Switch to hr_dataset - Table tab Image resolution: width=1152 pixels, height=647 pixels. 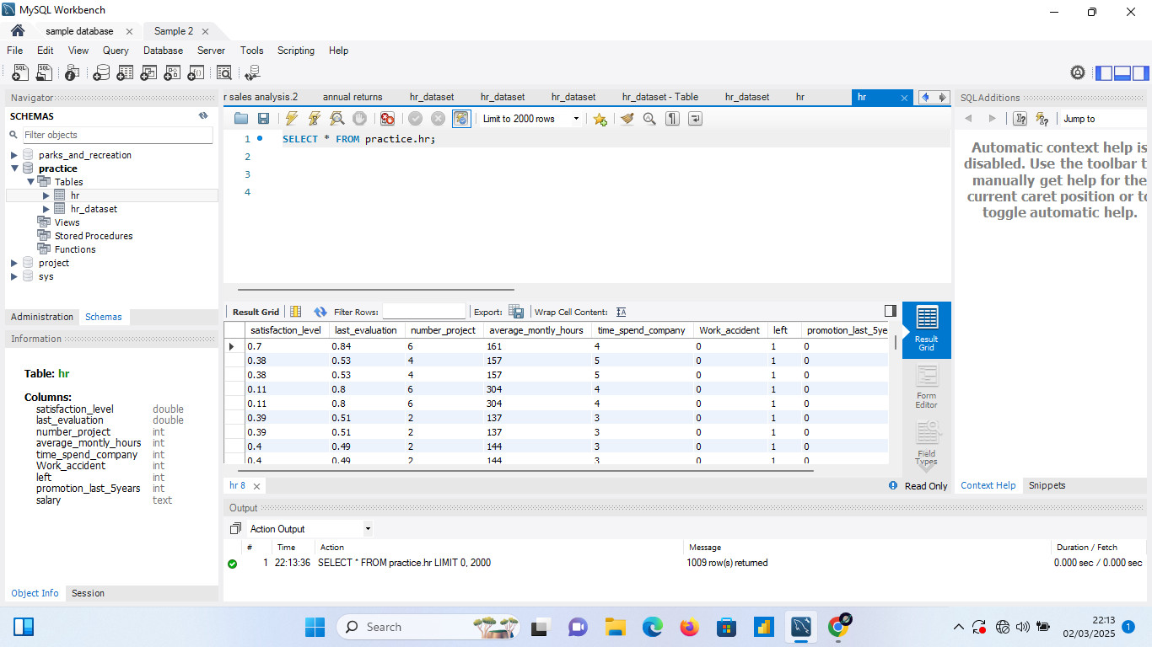point(660,97)
